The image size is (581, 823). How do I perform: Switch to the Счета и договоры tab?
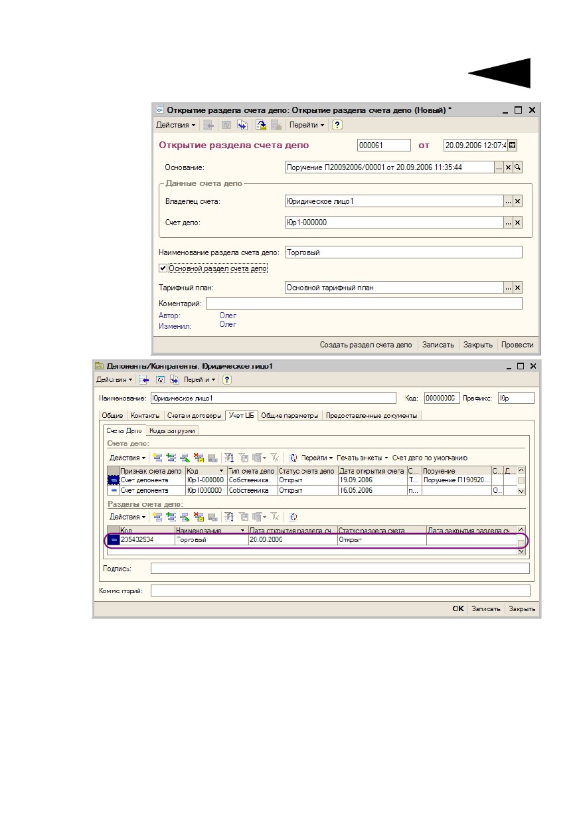click(194, 416)
